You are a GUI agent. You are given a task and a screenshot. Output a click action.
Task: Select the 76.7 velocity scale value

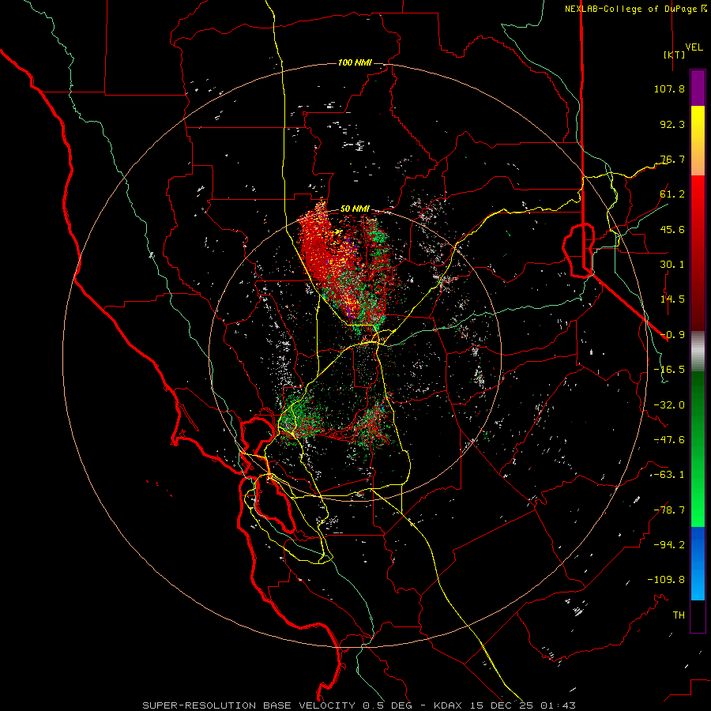click(x=672, y=159)
